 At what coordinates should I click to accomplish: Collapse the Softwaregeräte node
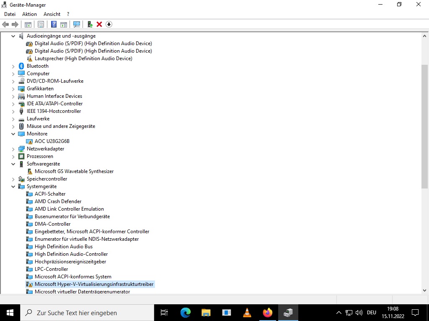coord(13,164)
